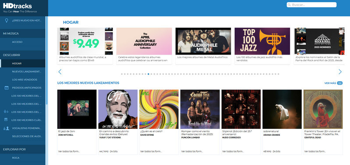Click Ver todos los form under Joni Mitchell
350x165 pixels.
(x=69, y=151)
